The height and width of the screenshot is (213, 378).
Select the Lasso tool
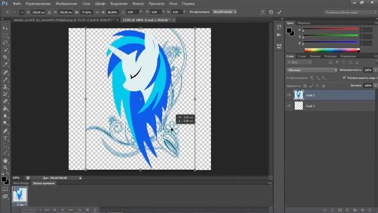point(5,43)
